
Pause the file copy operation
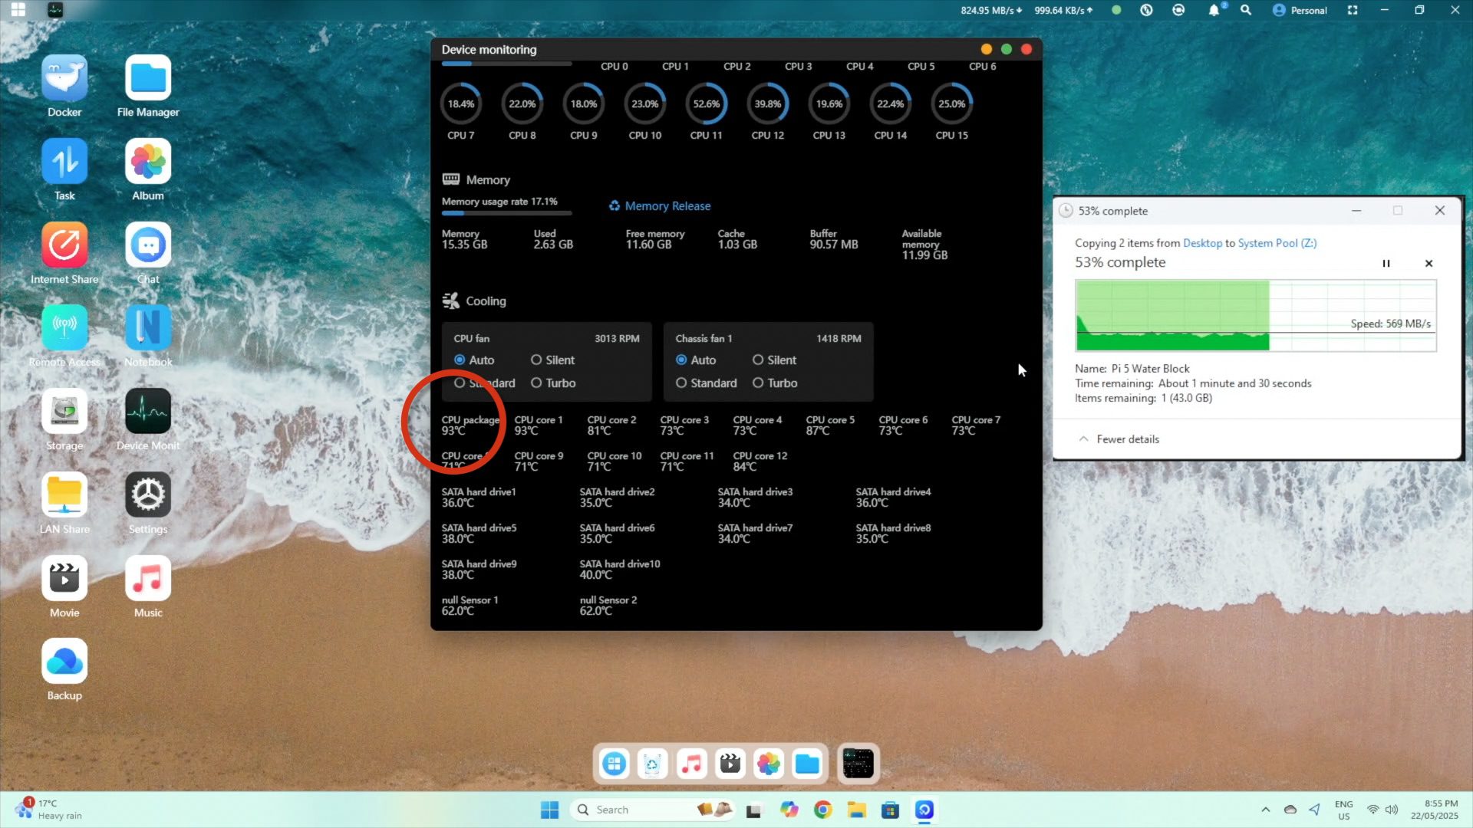[x=1386, y=264]
